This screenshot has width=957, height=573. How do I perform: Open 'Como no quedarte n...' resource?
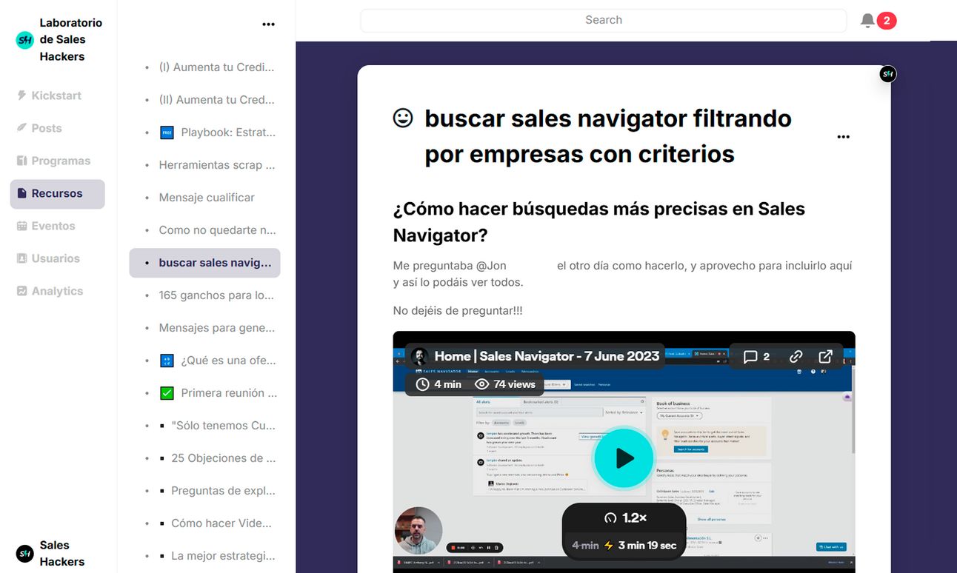click(217, 230)
